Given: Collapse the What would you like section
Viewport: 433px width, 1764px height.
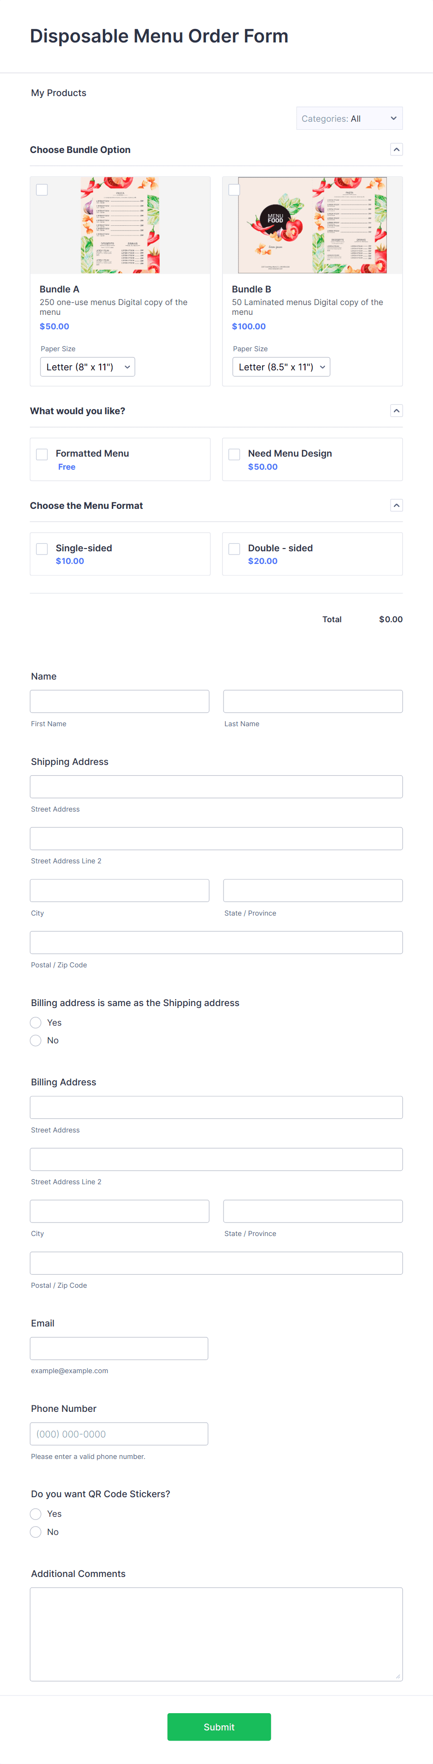Looking at the screenshot, I should point(396,411).
